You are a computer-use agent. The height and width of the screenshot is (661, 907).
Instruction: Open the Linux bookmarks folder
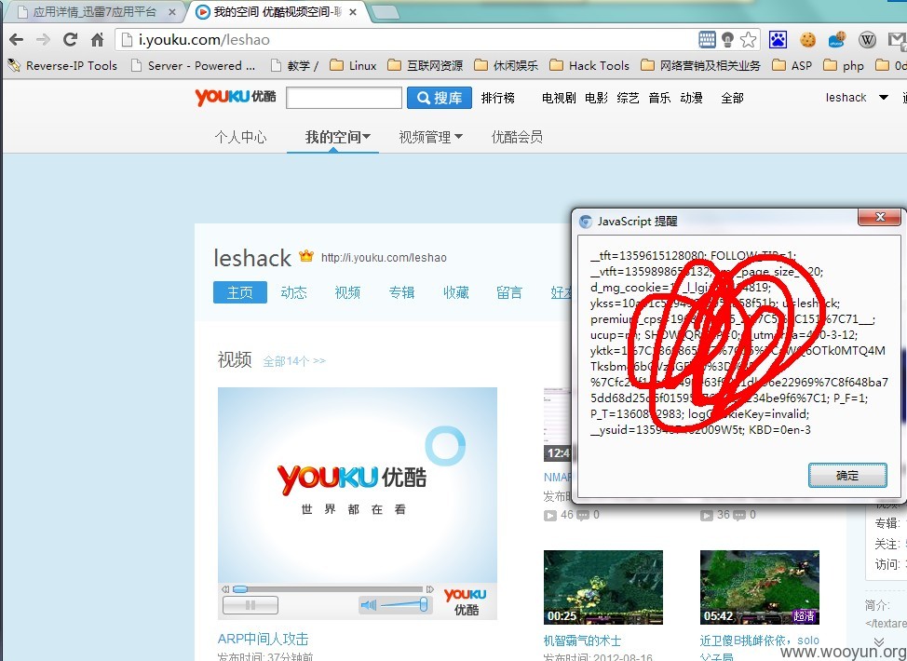pyautogui.click(x=353, y=66)
